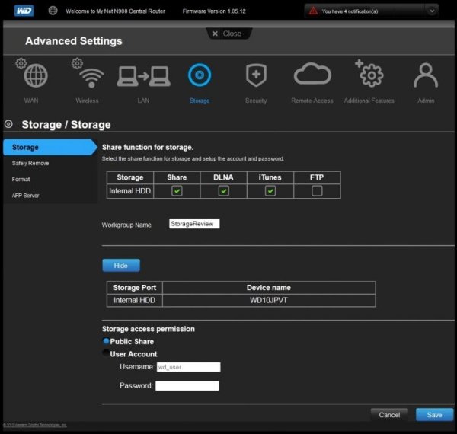Close the Advanced Settings panel

pos(228,34)
